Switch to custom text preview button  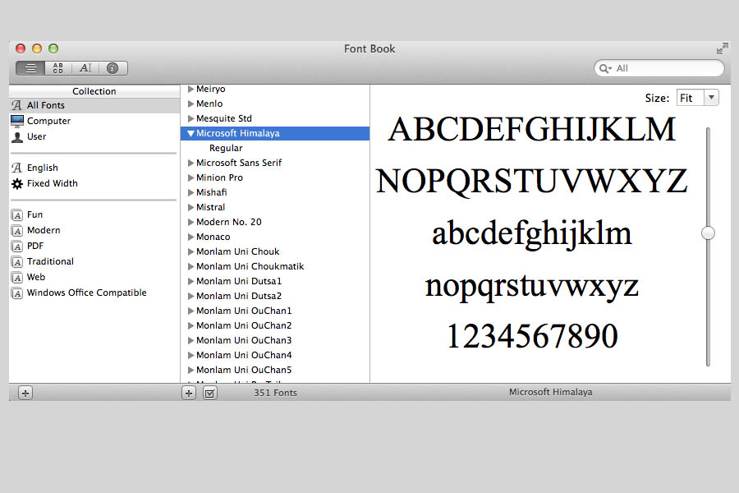click(x=85, y=68)
